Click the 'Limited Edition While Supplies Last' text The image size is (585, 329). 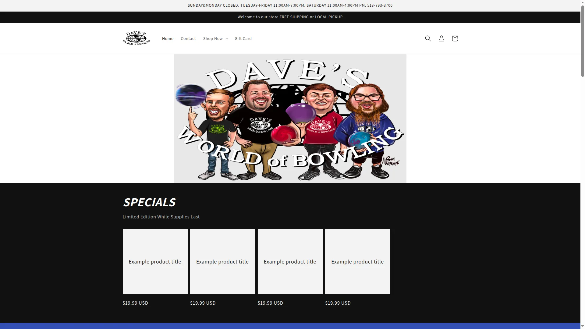coord(161,217)
